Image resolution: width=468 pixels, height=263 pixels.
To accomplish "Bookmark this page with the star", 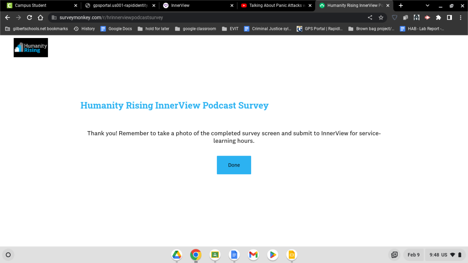I will coord(381,18).
